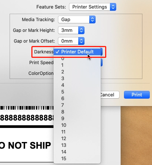The width and height of the screenshot is (152, 165).
Task: Select Printer Default darkness option
Action: (x=77, y=52)
